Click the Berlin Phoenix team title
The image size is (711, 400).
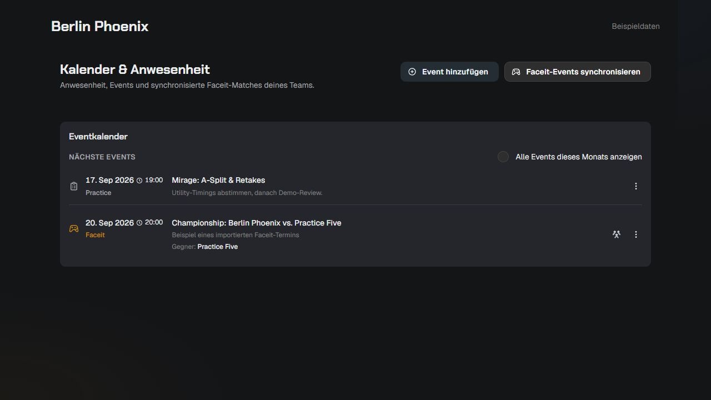coord(100,26)
